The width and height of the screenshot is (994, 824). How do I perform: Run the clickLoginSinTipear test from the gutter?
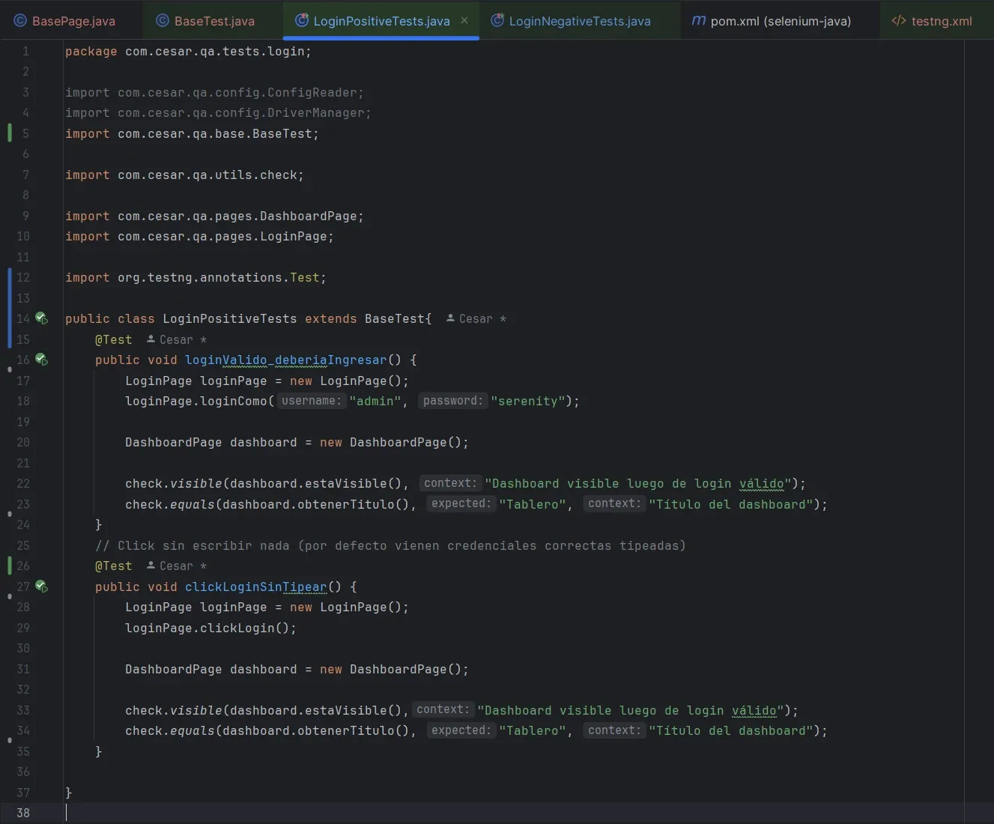pyautogui.click(x=42, y=587)
